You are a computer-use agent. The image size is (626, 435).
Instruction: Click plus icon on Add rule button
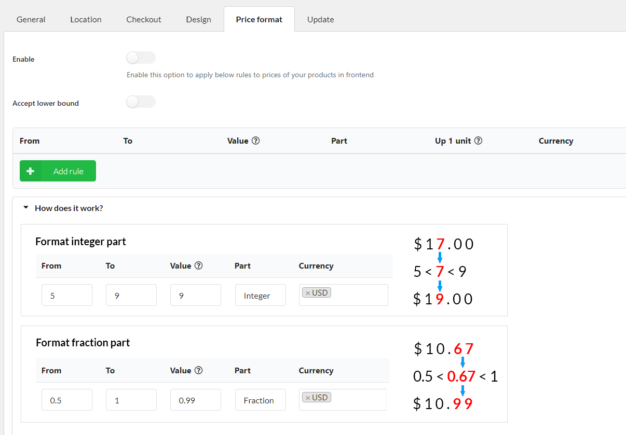30,171
